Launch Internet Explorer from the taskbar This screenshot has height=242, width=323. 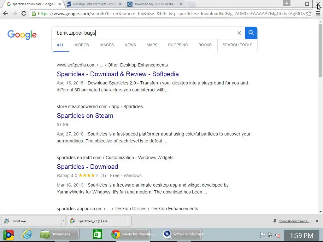(27, 234)
